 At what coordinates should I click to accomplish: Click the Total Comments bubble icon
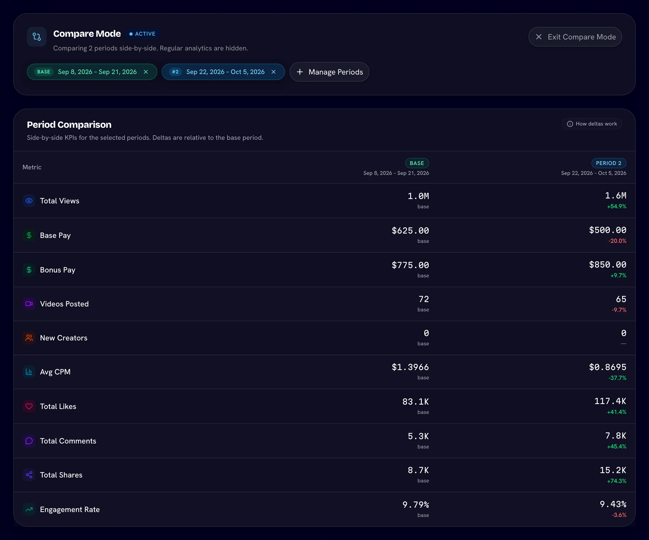click(x=29, y=441)
